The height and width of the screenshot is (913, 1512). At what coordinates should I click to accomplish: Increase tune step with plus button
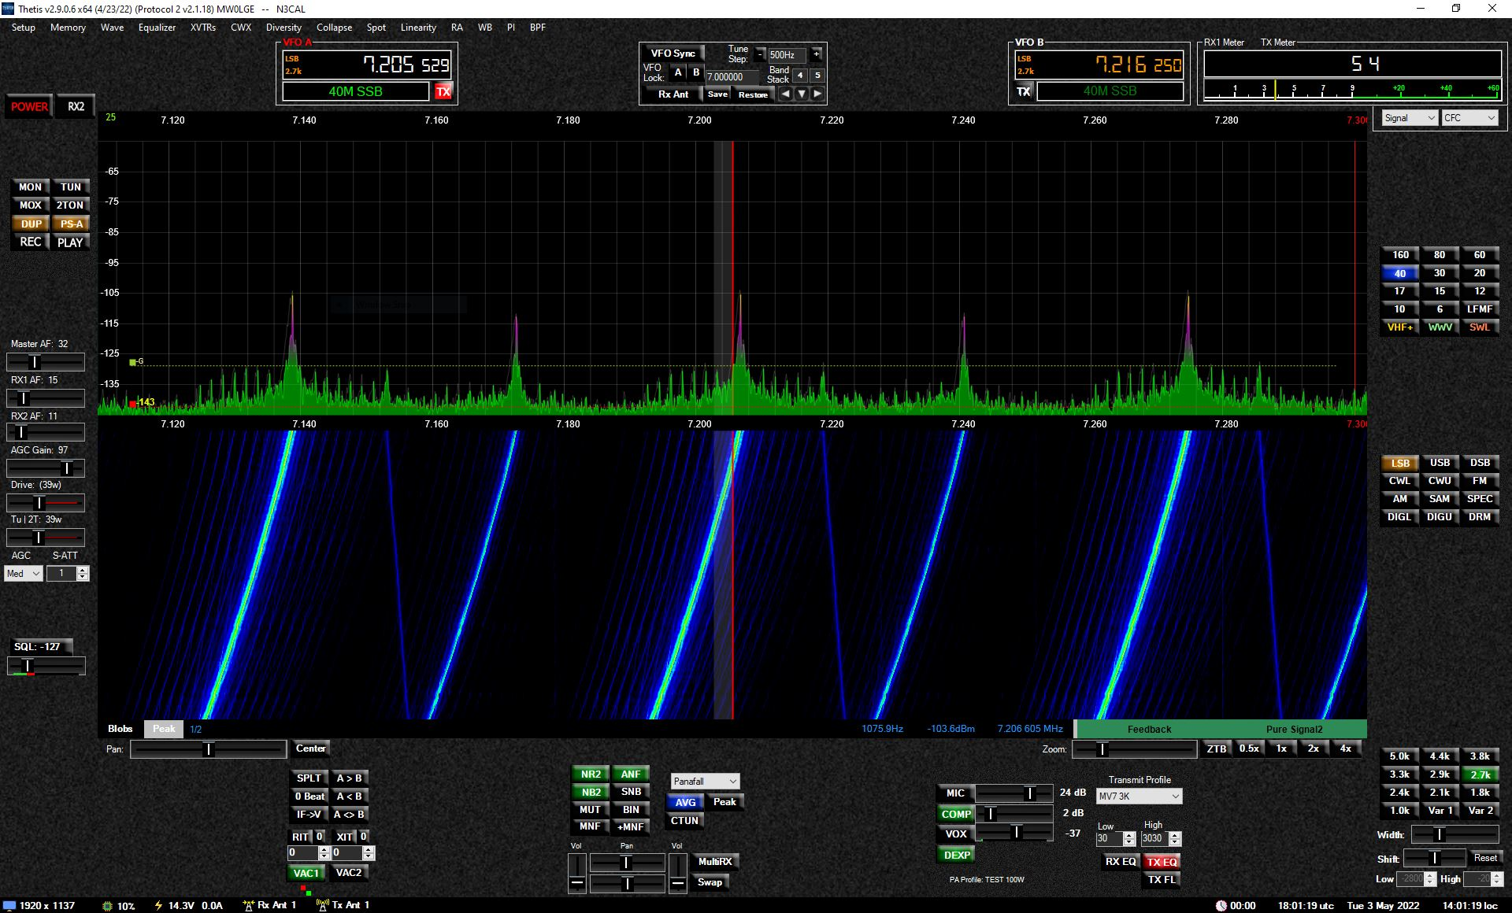click(817, 54)
